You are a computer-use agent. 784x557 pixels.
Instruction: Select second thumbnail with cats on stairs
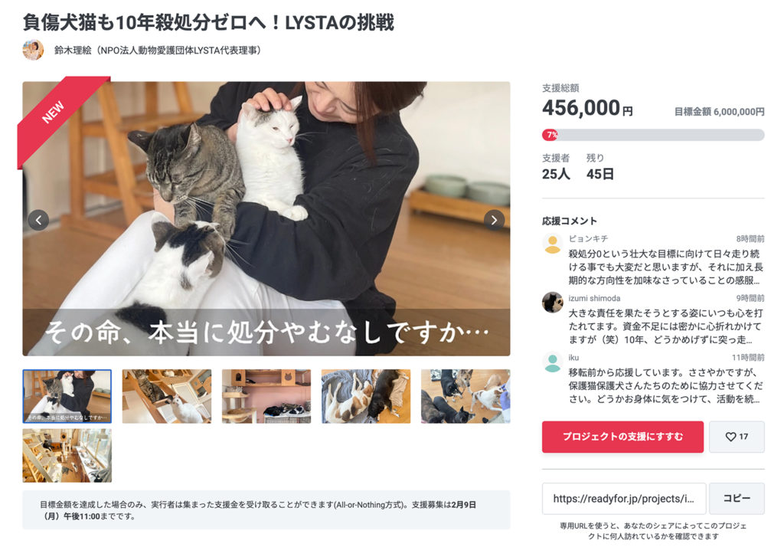coord(166,396)
